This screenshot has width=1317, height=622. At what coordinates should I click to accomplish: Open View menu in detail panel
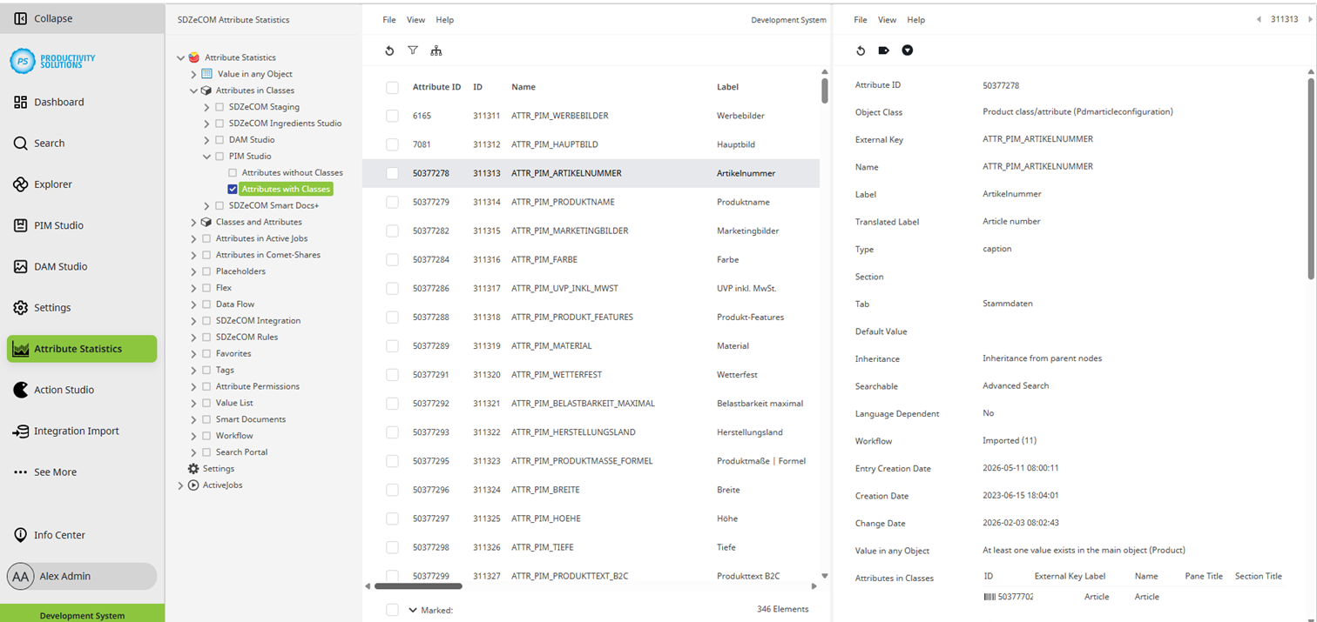click(887, 20)
